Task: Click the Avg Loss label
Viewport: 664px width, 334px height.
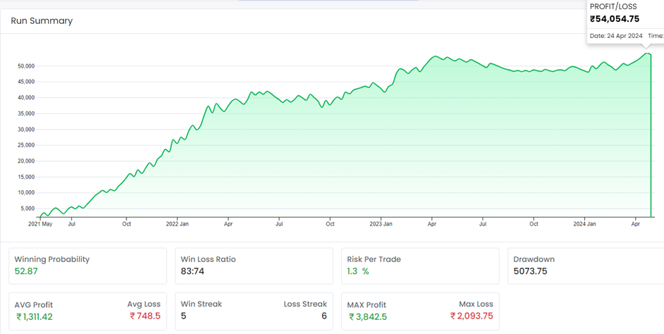Action: pyautogui.click(x=144, y=304)
